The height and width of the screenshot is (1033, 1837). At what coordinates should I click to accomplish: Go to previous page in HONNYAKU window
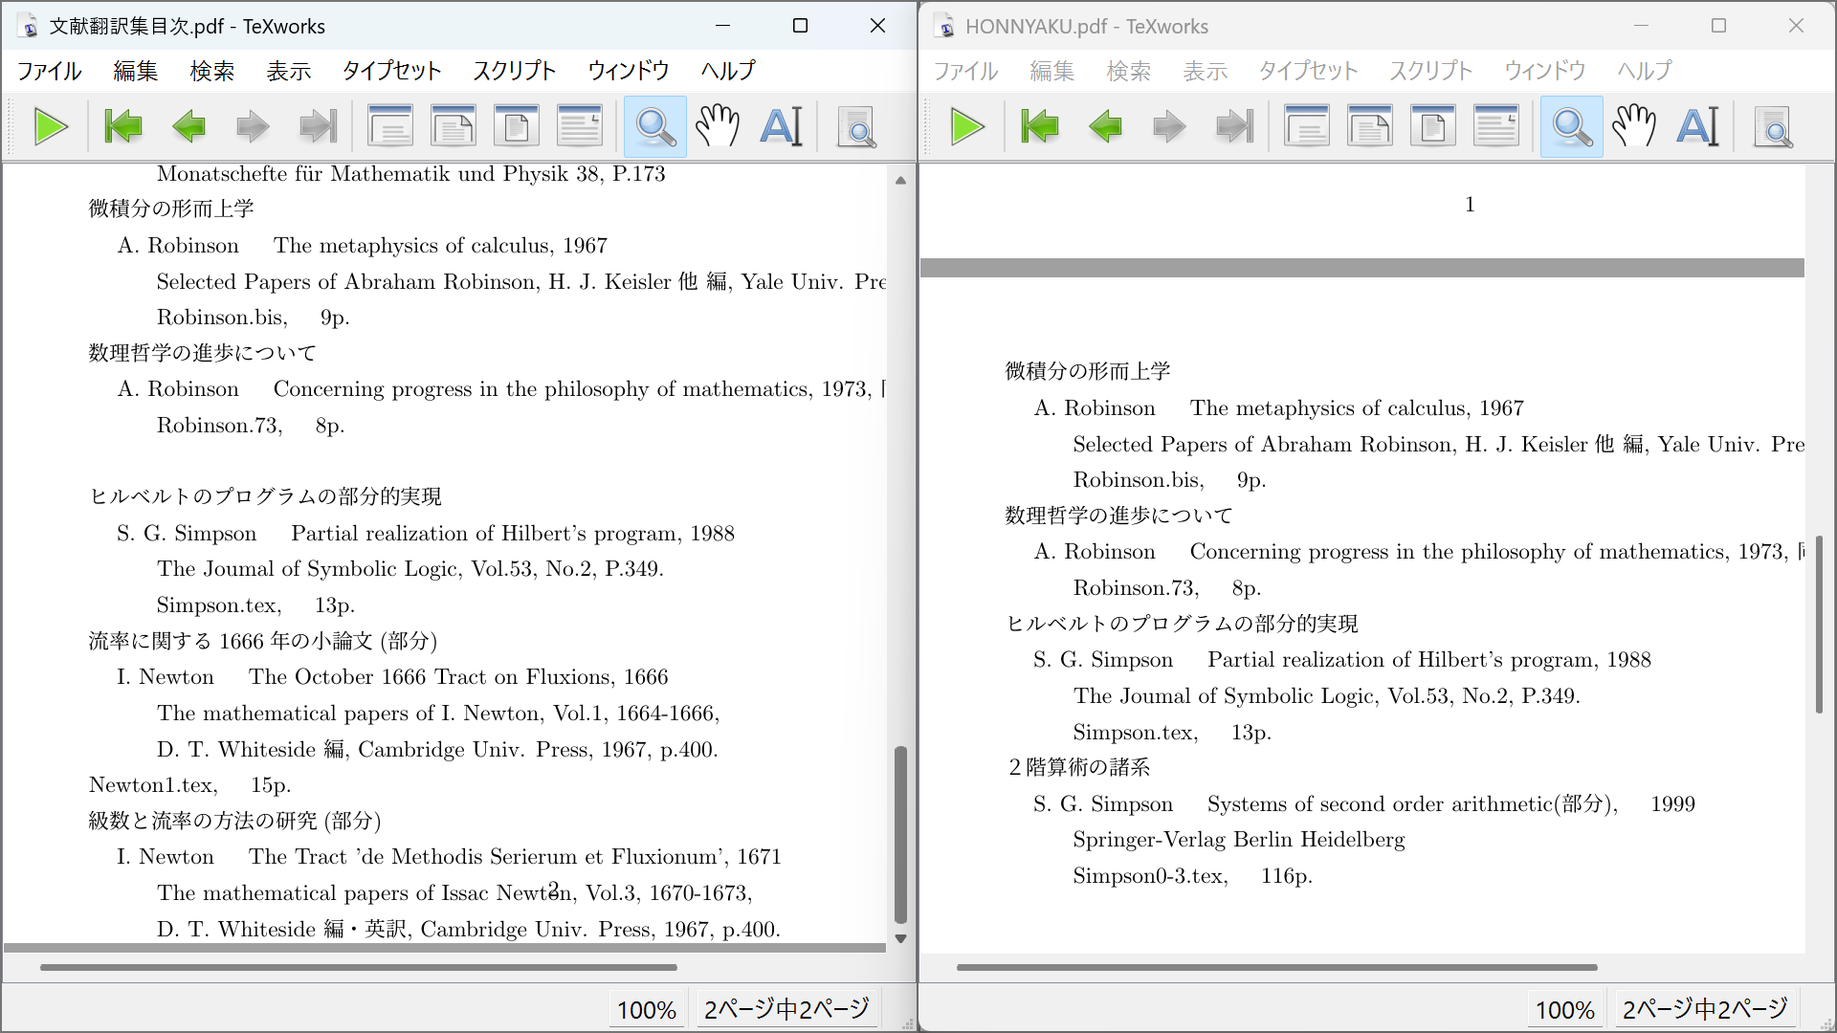click(1105, 127)
